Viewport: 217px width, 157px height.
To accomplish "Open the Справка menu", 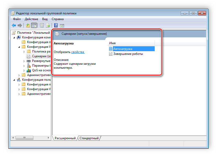I will (58, 19).
